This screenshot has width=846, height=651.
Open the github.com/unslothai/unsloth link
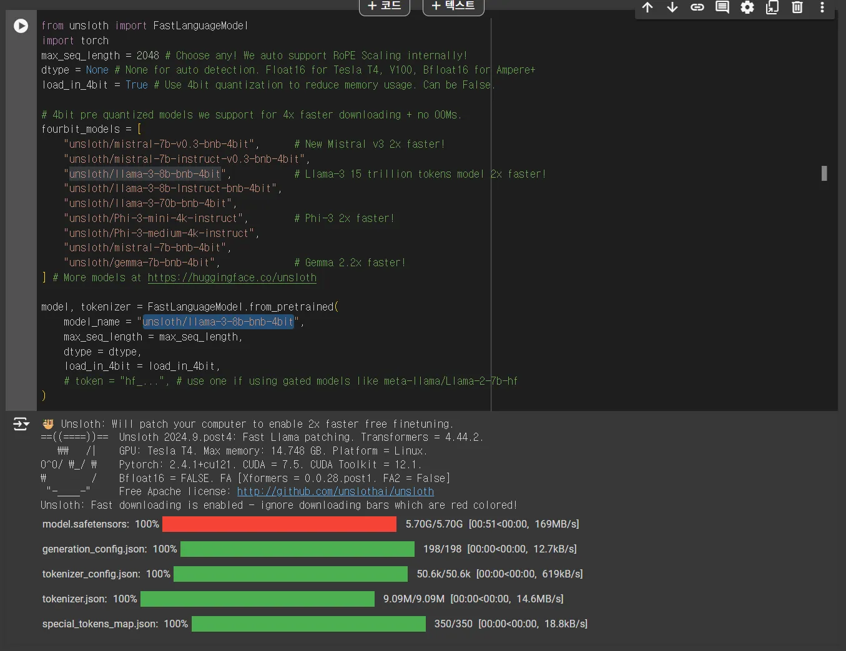(x=335, y=491)
